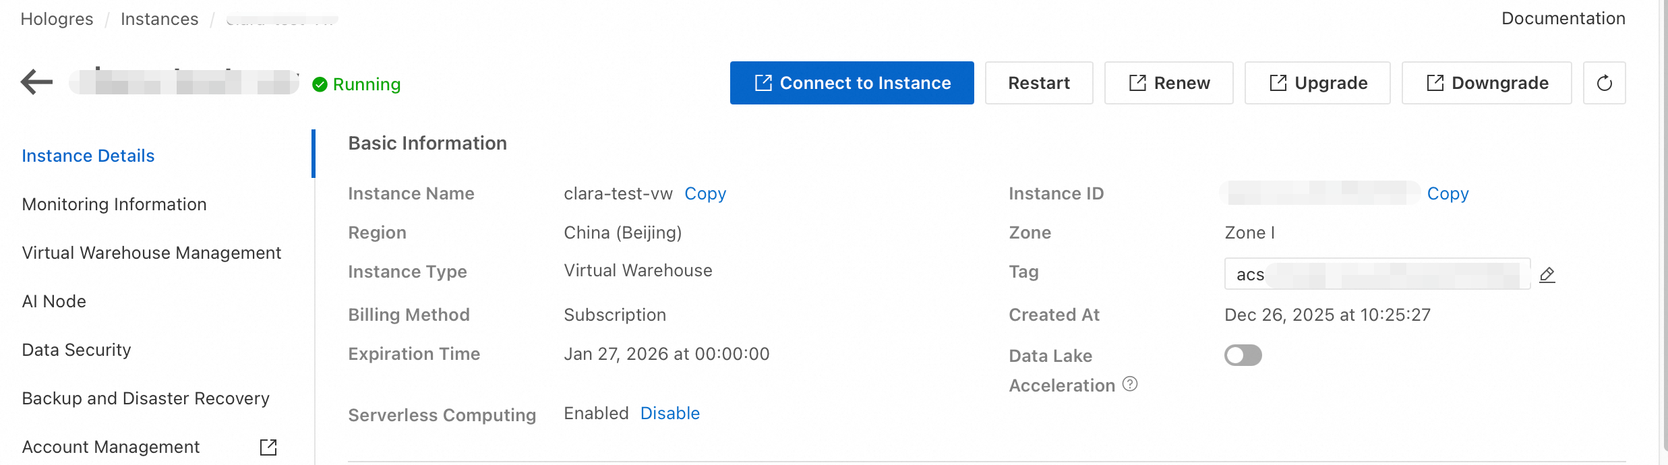
Task: Go to the AI Node section
Action: coord(54,301)
